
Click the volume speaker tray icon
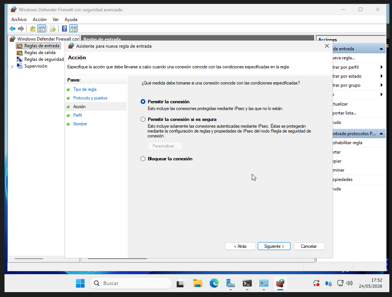(x=350, y=283)
